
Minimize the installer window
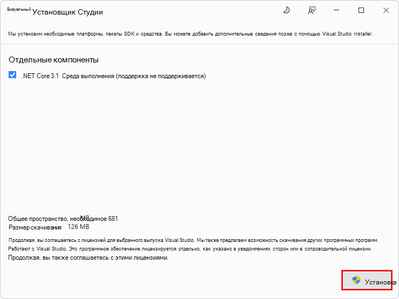pyautogui.click(x=336, y=10)
